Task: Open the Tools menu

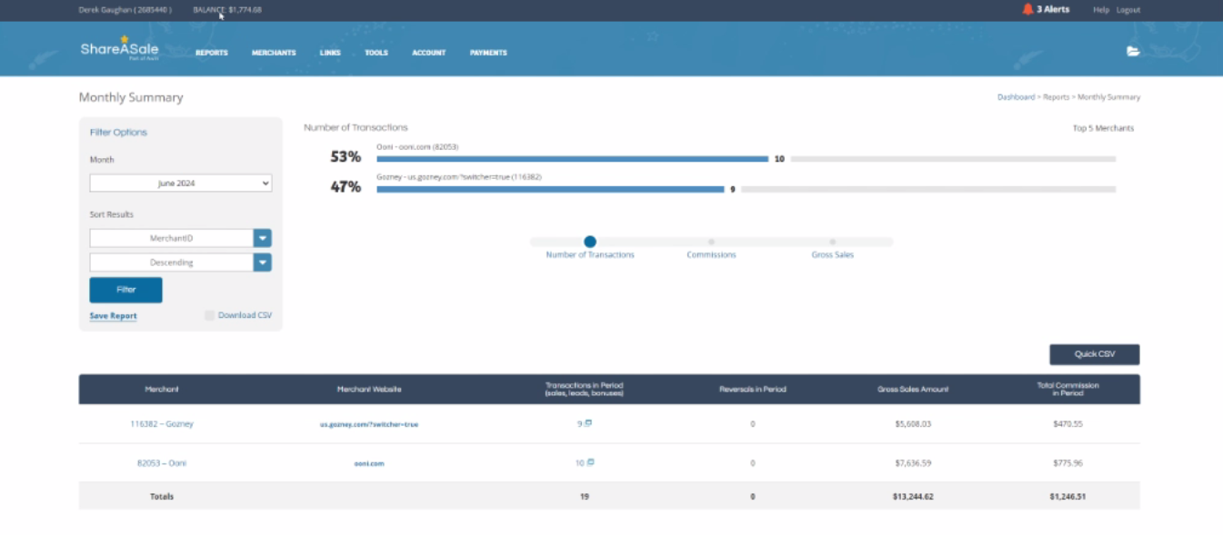Action: pyautogui.click(x=376, y=53)
